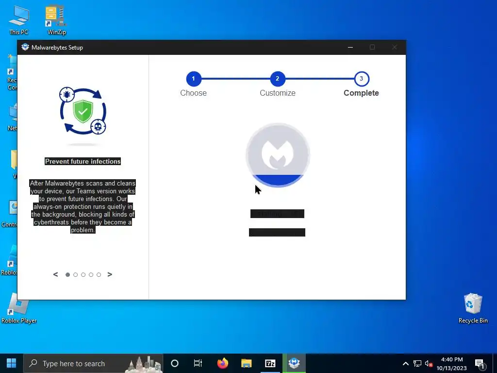The image size is (497, 373).
Task: Select the Roblox Player desktop icon
Action: [x=19, y=308]
